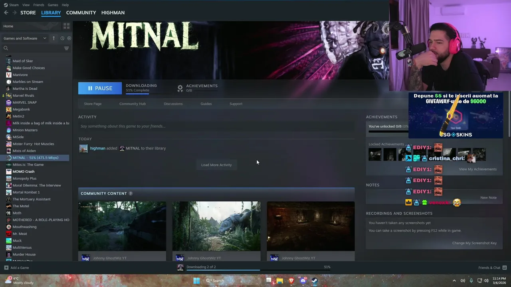
Task: Select the LIBRARY tab
Action: [51, 13]
